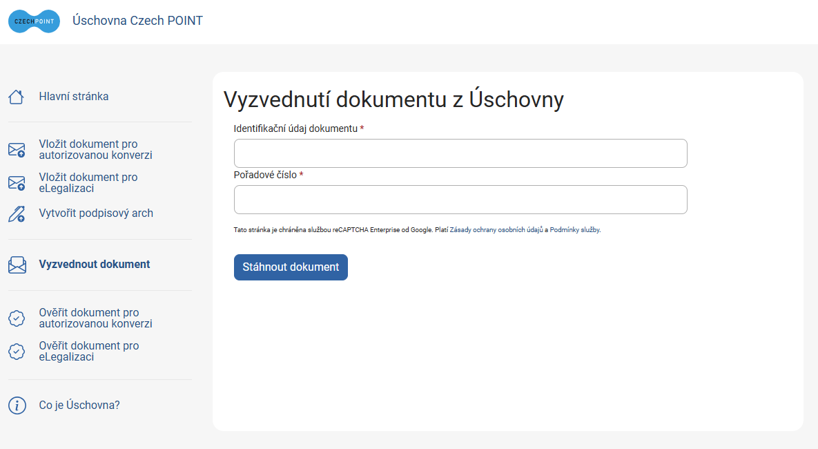Go to Vytvořit podpisový arch

click(x=96, y=213)
